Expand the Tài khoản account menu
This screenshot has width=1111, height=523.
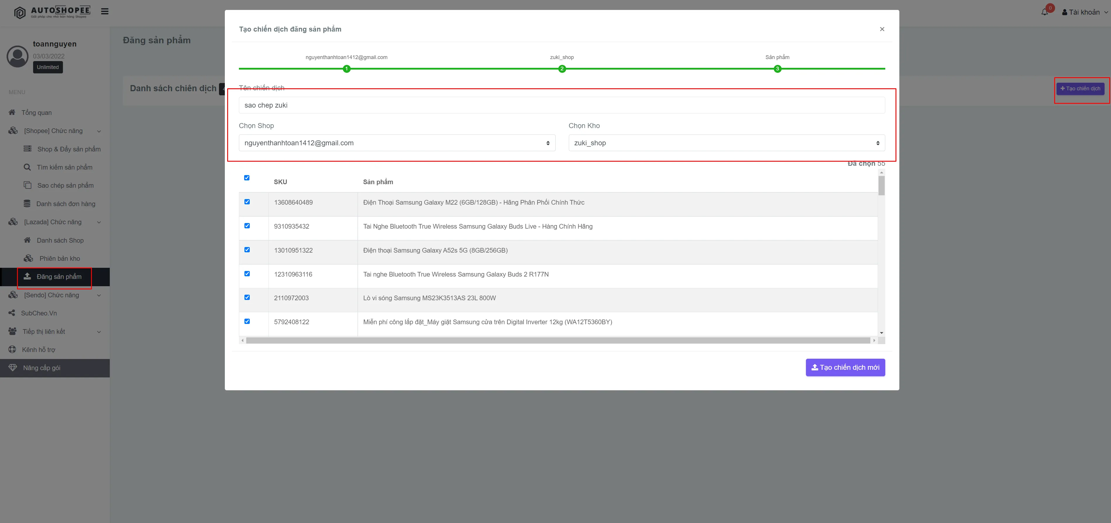[x=1084, y=12]
